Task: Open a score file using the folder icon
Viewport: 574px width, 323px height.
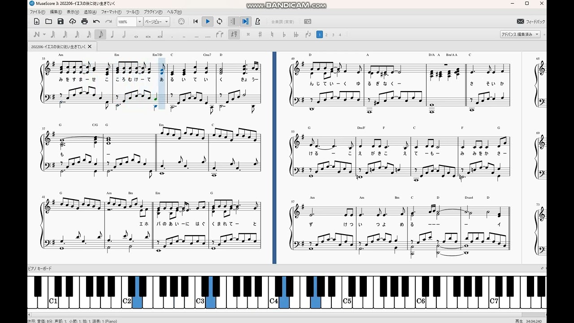Action: point(48,22)
